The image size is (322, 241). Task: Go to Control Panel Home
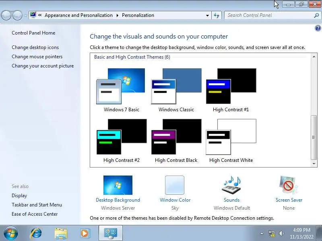33,33
